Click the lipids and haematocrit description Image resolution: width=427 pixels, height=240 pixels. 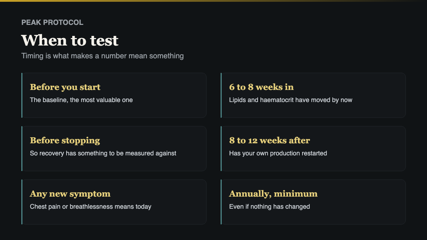(291, 100)
